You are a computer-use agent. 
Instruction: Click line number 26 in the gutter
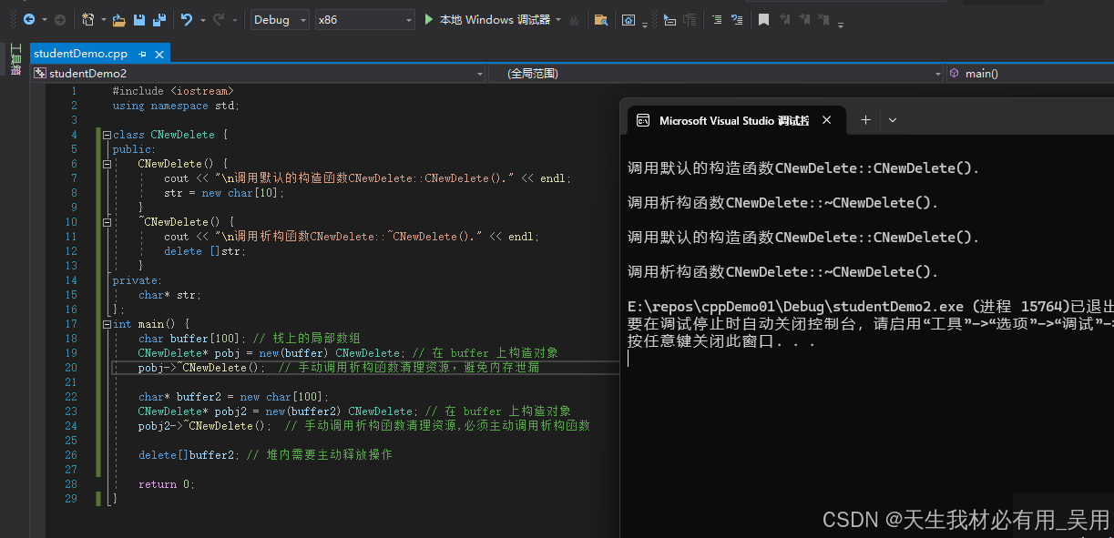[x=72, y=455]
